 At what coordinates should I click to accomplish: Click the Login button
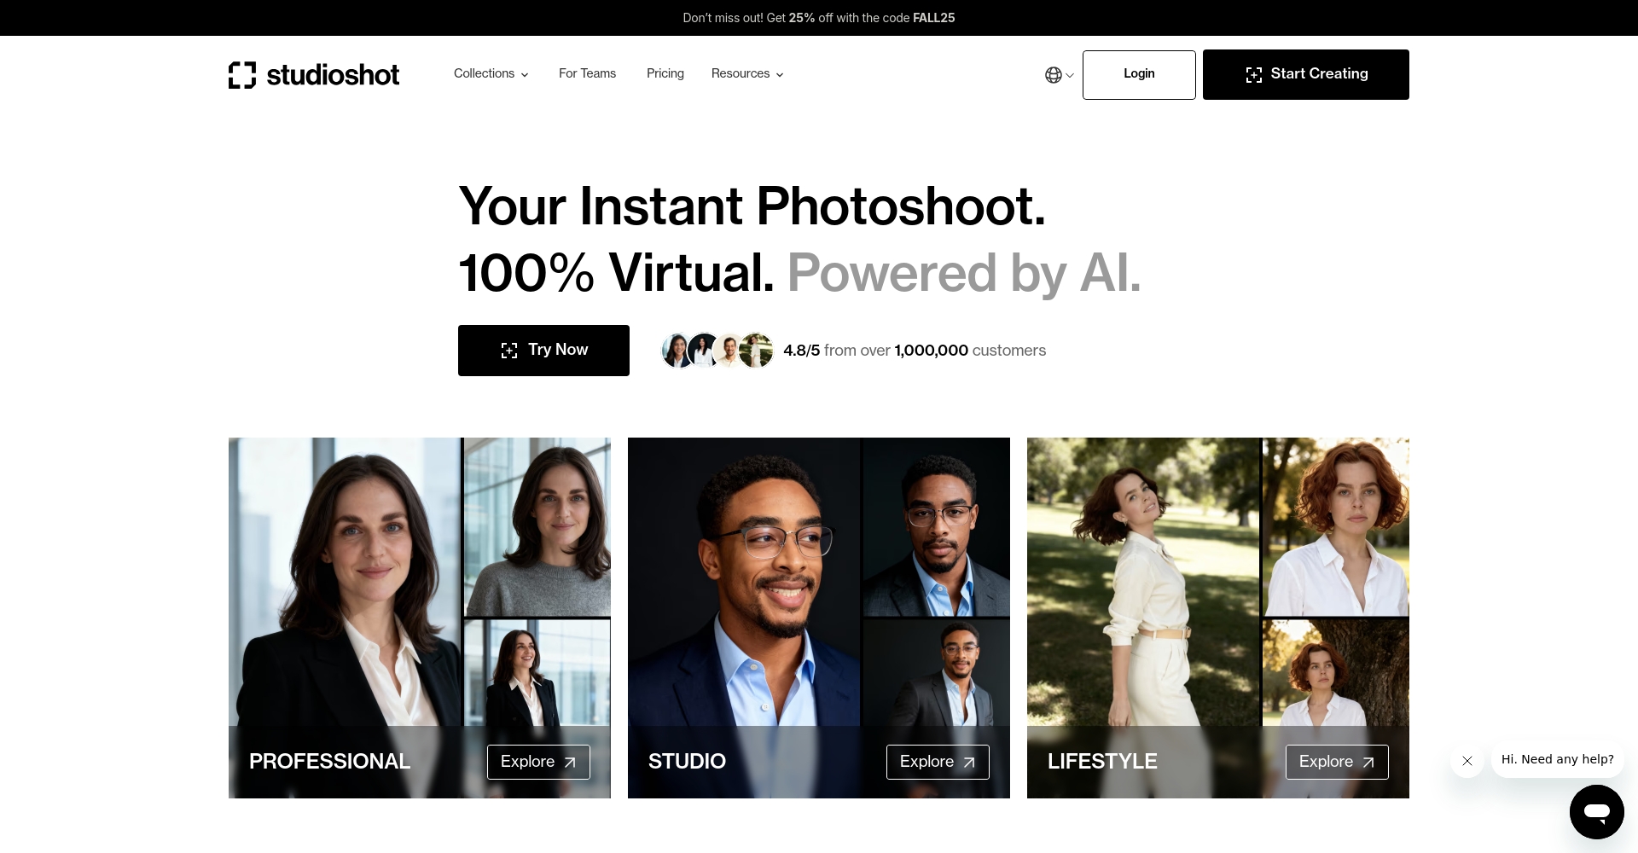tap(1139, 74)
